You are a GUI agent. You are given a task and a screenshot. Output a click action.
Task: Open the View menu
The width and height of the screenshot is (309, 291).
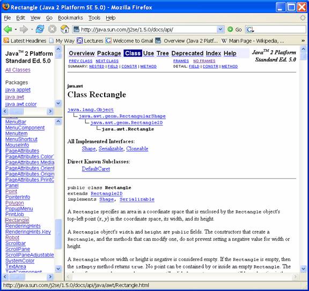[35, 18]
